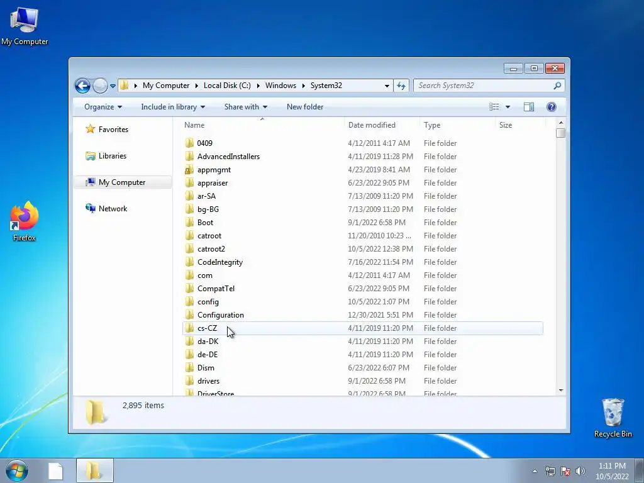Click Windows in address breadcrumb

tap(280, 86)
